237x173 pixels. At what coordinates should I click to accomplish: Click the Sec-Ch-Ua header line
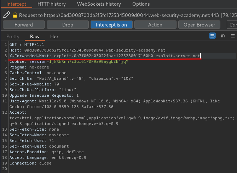pos(71,79)
